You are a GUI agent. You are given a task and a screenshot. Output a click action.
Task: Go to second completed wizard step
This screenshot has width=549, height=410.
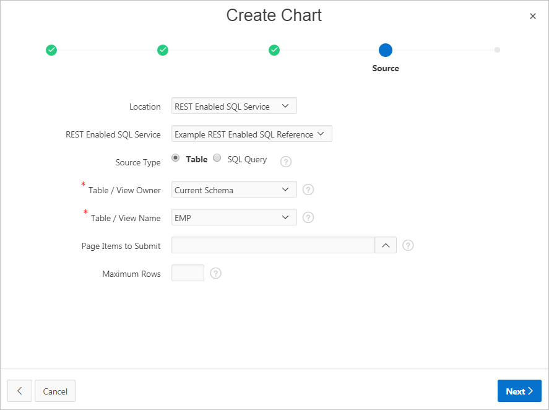[163, 50]
